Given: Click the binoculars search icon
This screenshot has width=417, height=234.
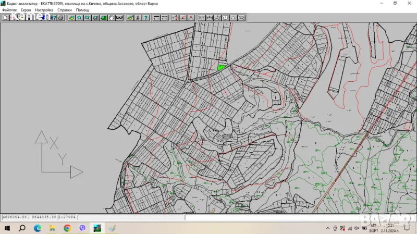Looking at the screenshot, I should pos(119,18).
